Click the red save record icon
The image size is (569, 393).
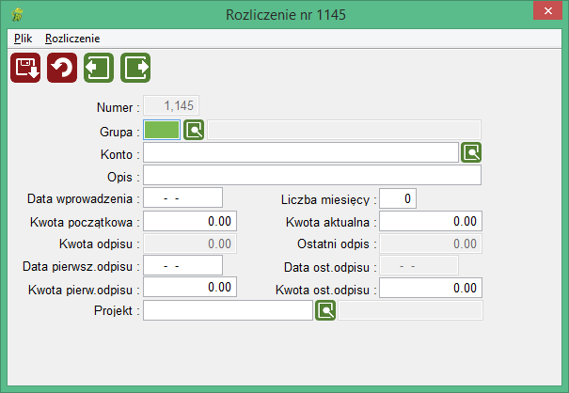25,68
